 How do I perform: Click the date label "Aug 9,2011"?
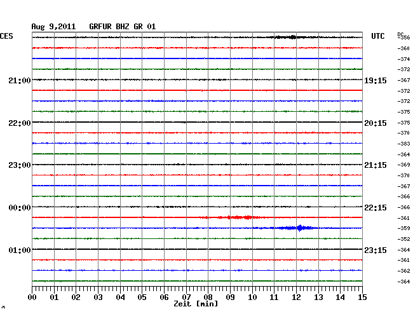click(53, 27)
